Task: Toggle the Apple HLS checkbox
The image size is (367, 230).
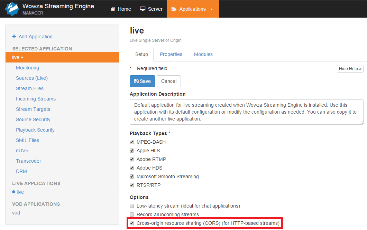Action: (132, 151)
